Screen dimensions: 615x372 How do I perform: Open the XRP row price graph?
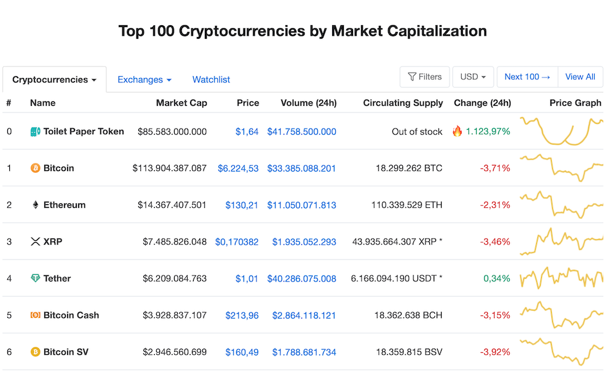pos(561,242)
